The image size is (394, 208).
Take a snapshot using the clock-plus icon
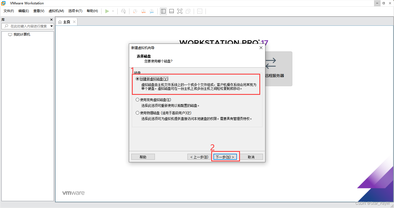(135, 11)
